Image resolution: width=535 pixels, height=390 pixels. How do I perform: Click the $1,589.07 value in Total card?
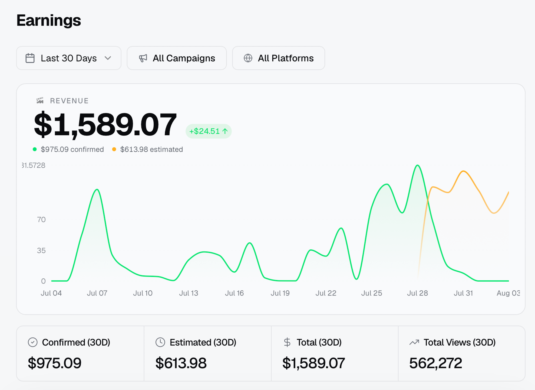(x=313, y=363)
